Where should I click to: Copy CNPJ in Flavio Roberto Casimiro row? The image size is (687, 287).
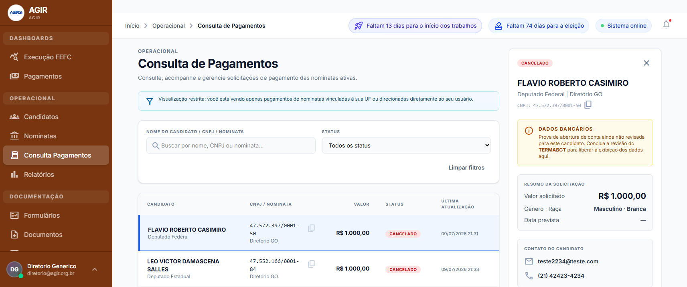311,228
